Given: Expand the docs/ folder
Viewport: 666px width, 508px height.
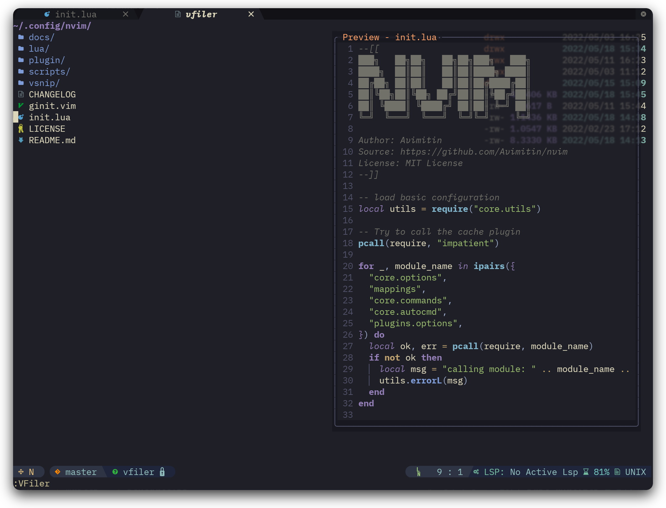Looking at the screenshot, I should coord(41,37).
